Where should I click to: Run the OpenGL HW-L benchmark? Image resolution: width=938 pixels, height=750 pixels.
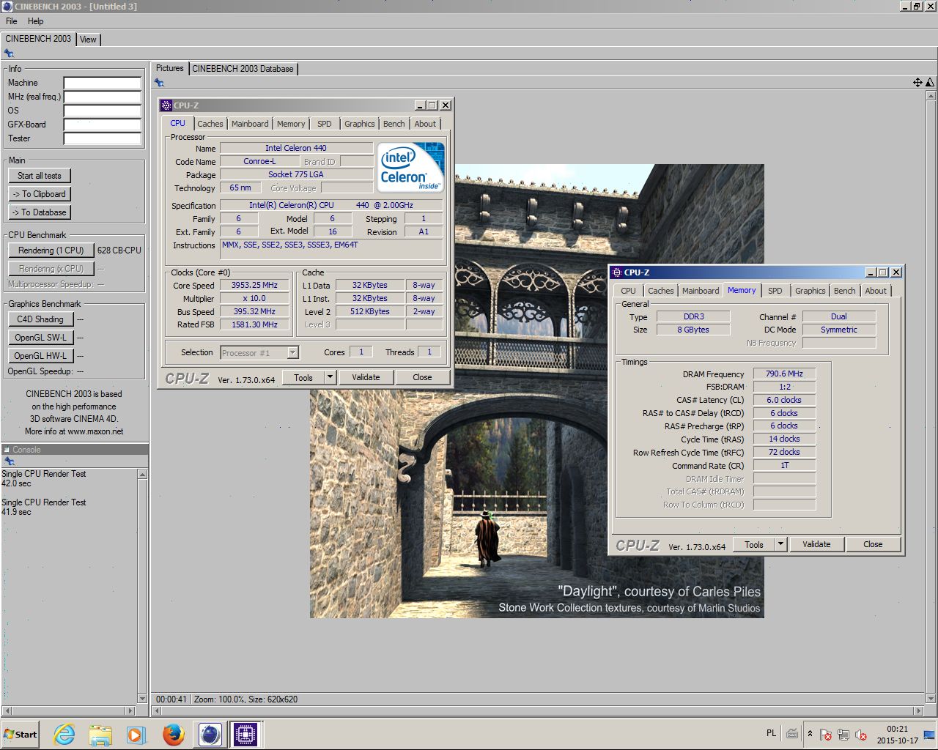tap(40, 356)
